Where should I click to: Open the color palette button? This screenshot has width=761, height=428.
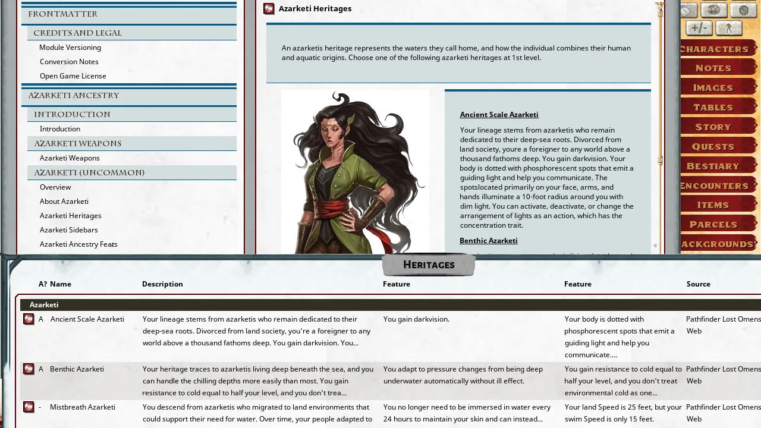tap(714, 10)
